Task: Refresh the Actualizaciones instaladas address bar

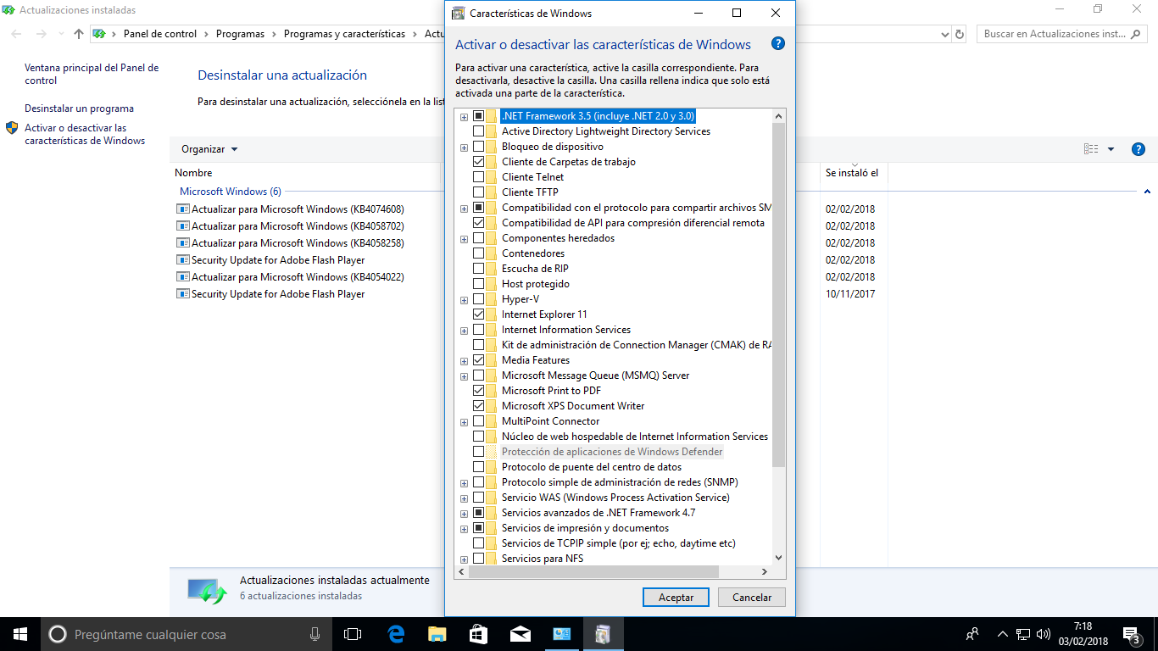Action: click(960, 34)
